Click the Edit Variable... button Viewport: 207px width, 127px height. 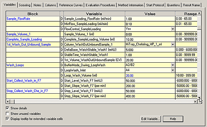click(x=151, y=119)
